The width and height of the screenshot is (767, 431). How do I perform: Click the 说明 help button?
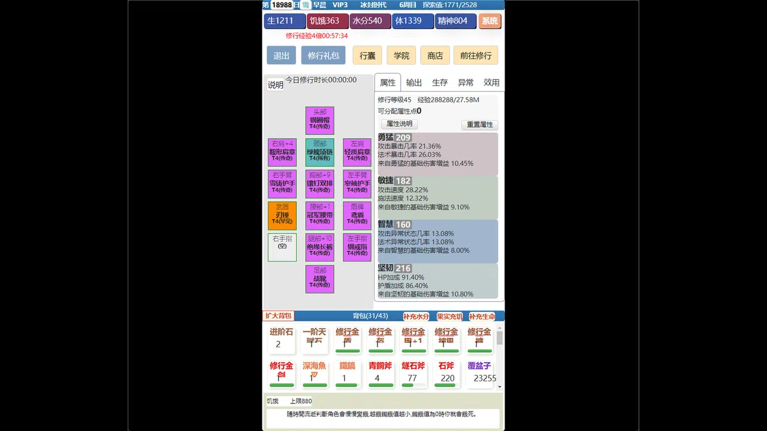point(276,85)
